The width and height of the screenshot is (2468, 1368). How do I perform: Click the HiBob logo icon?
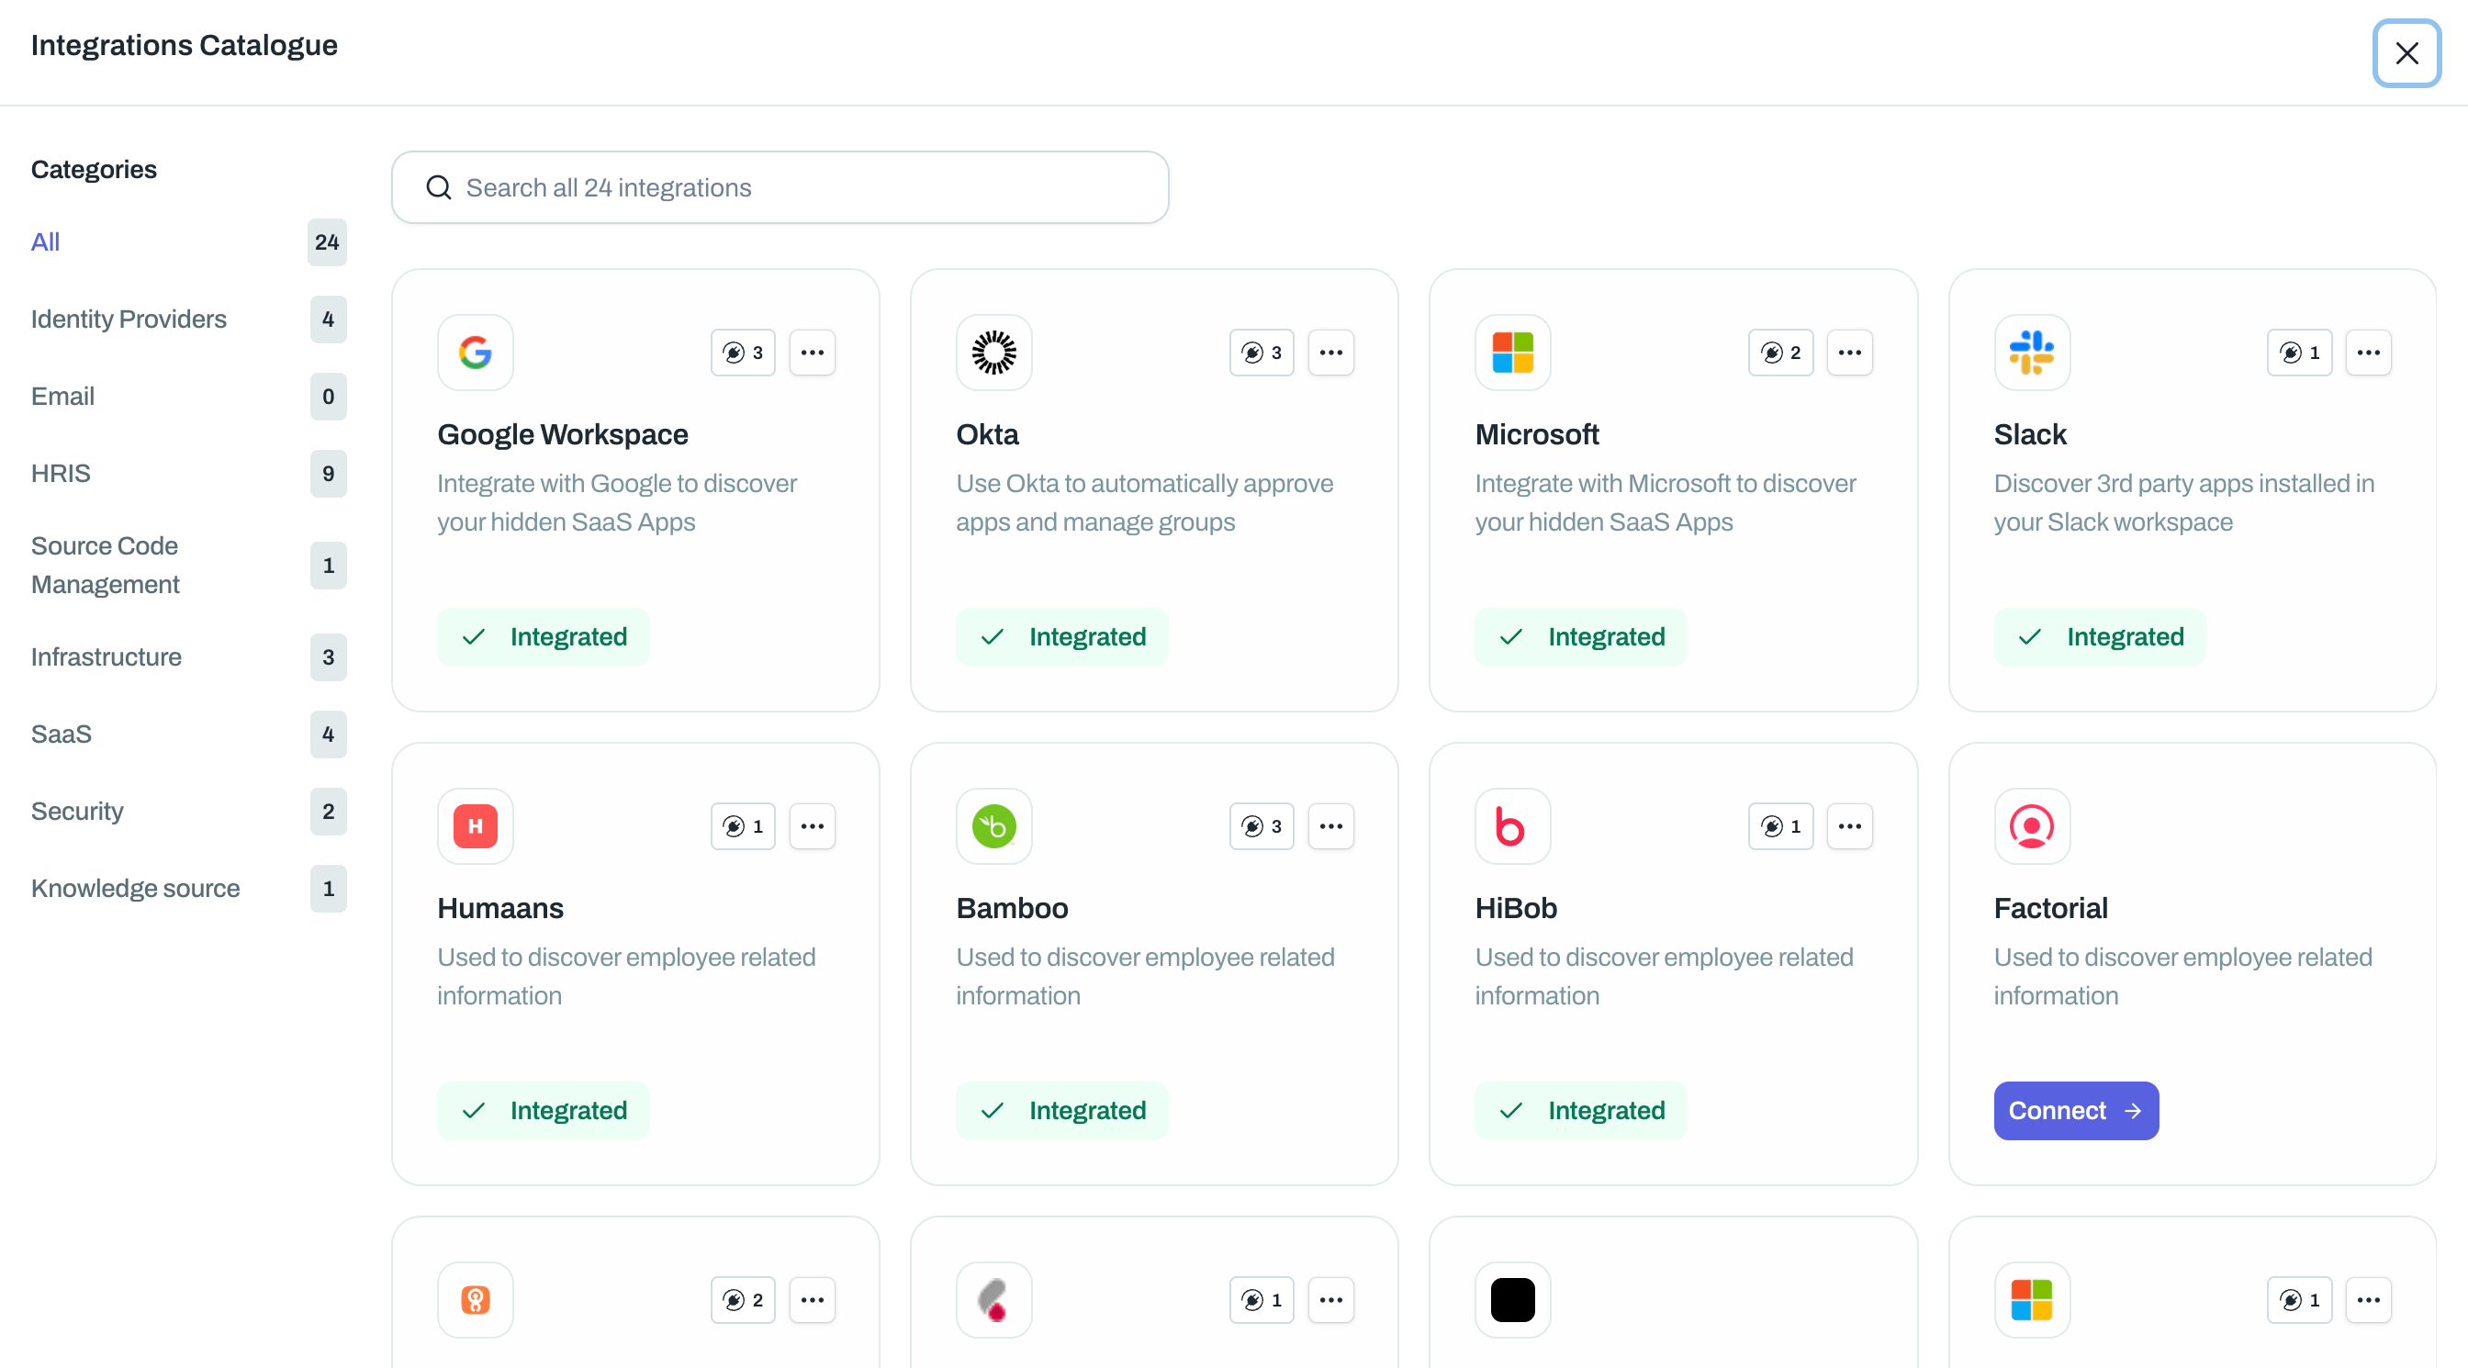tap(1512, 825)
